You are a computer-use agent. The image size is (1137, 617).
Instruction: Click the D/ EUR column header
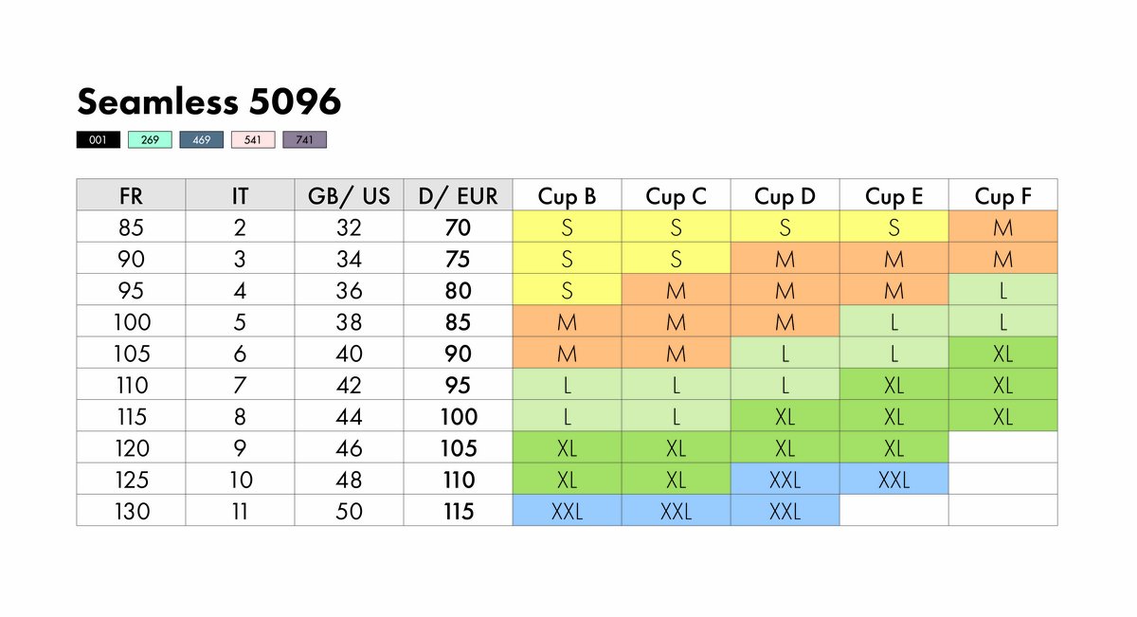pos(458,196)
